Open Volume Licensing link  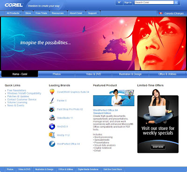[17, 102]
